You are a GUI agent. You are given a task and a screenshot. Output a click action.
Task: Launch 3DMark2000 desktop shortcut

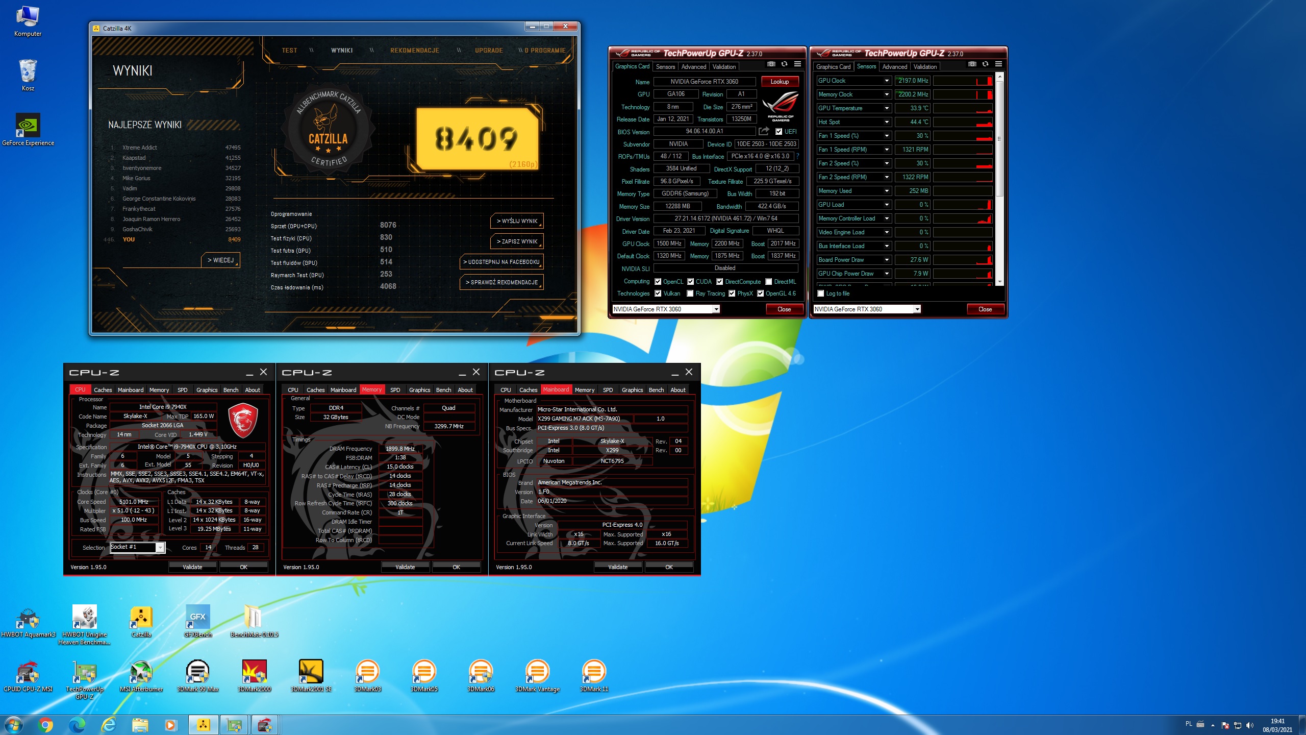coord(254,676)
